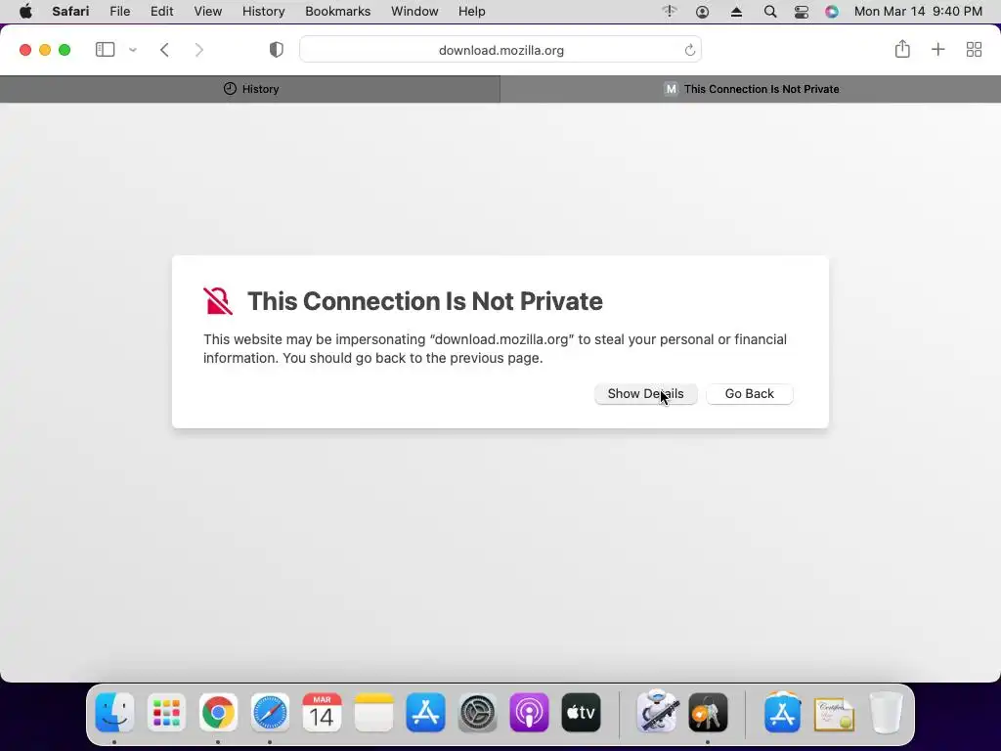Viewport: 1001px width, 751px height.
Task: Open the App Store downloads stack in Dock
Action: [x=782, y=711]
